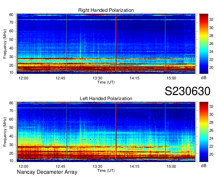The width and height of the screenshot is (217, 176).
Task: Click Time (UT) axis label of Right Handed plot
Action: 106,82
